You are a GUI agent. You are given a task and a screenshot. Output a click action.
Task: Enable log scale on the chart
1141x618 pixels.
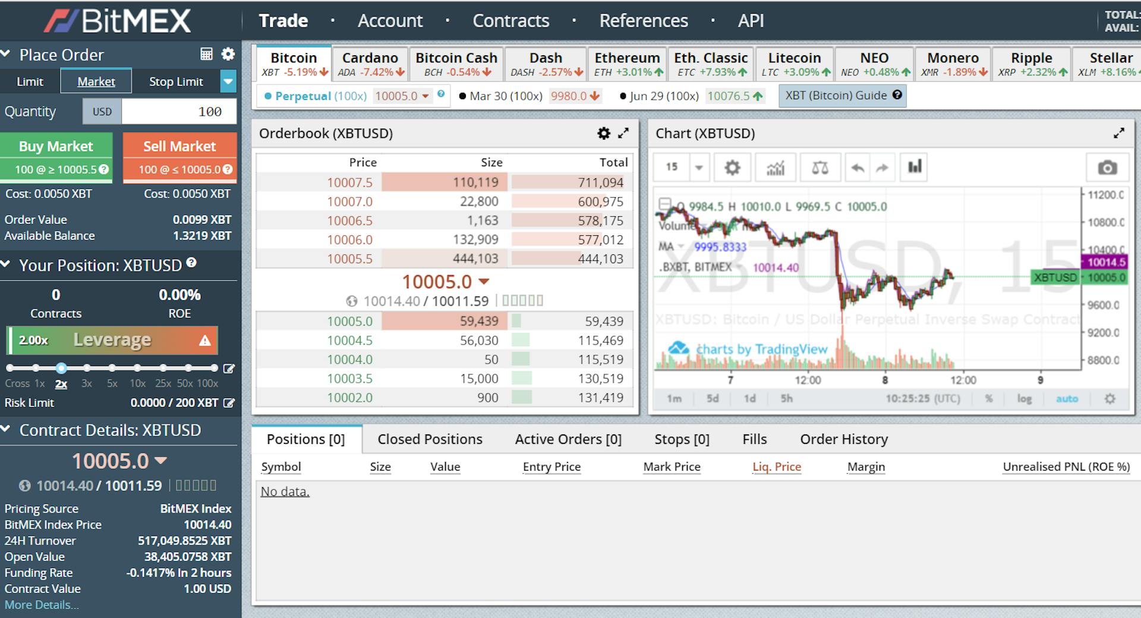click(1025, 399)
